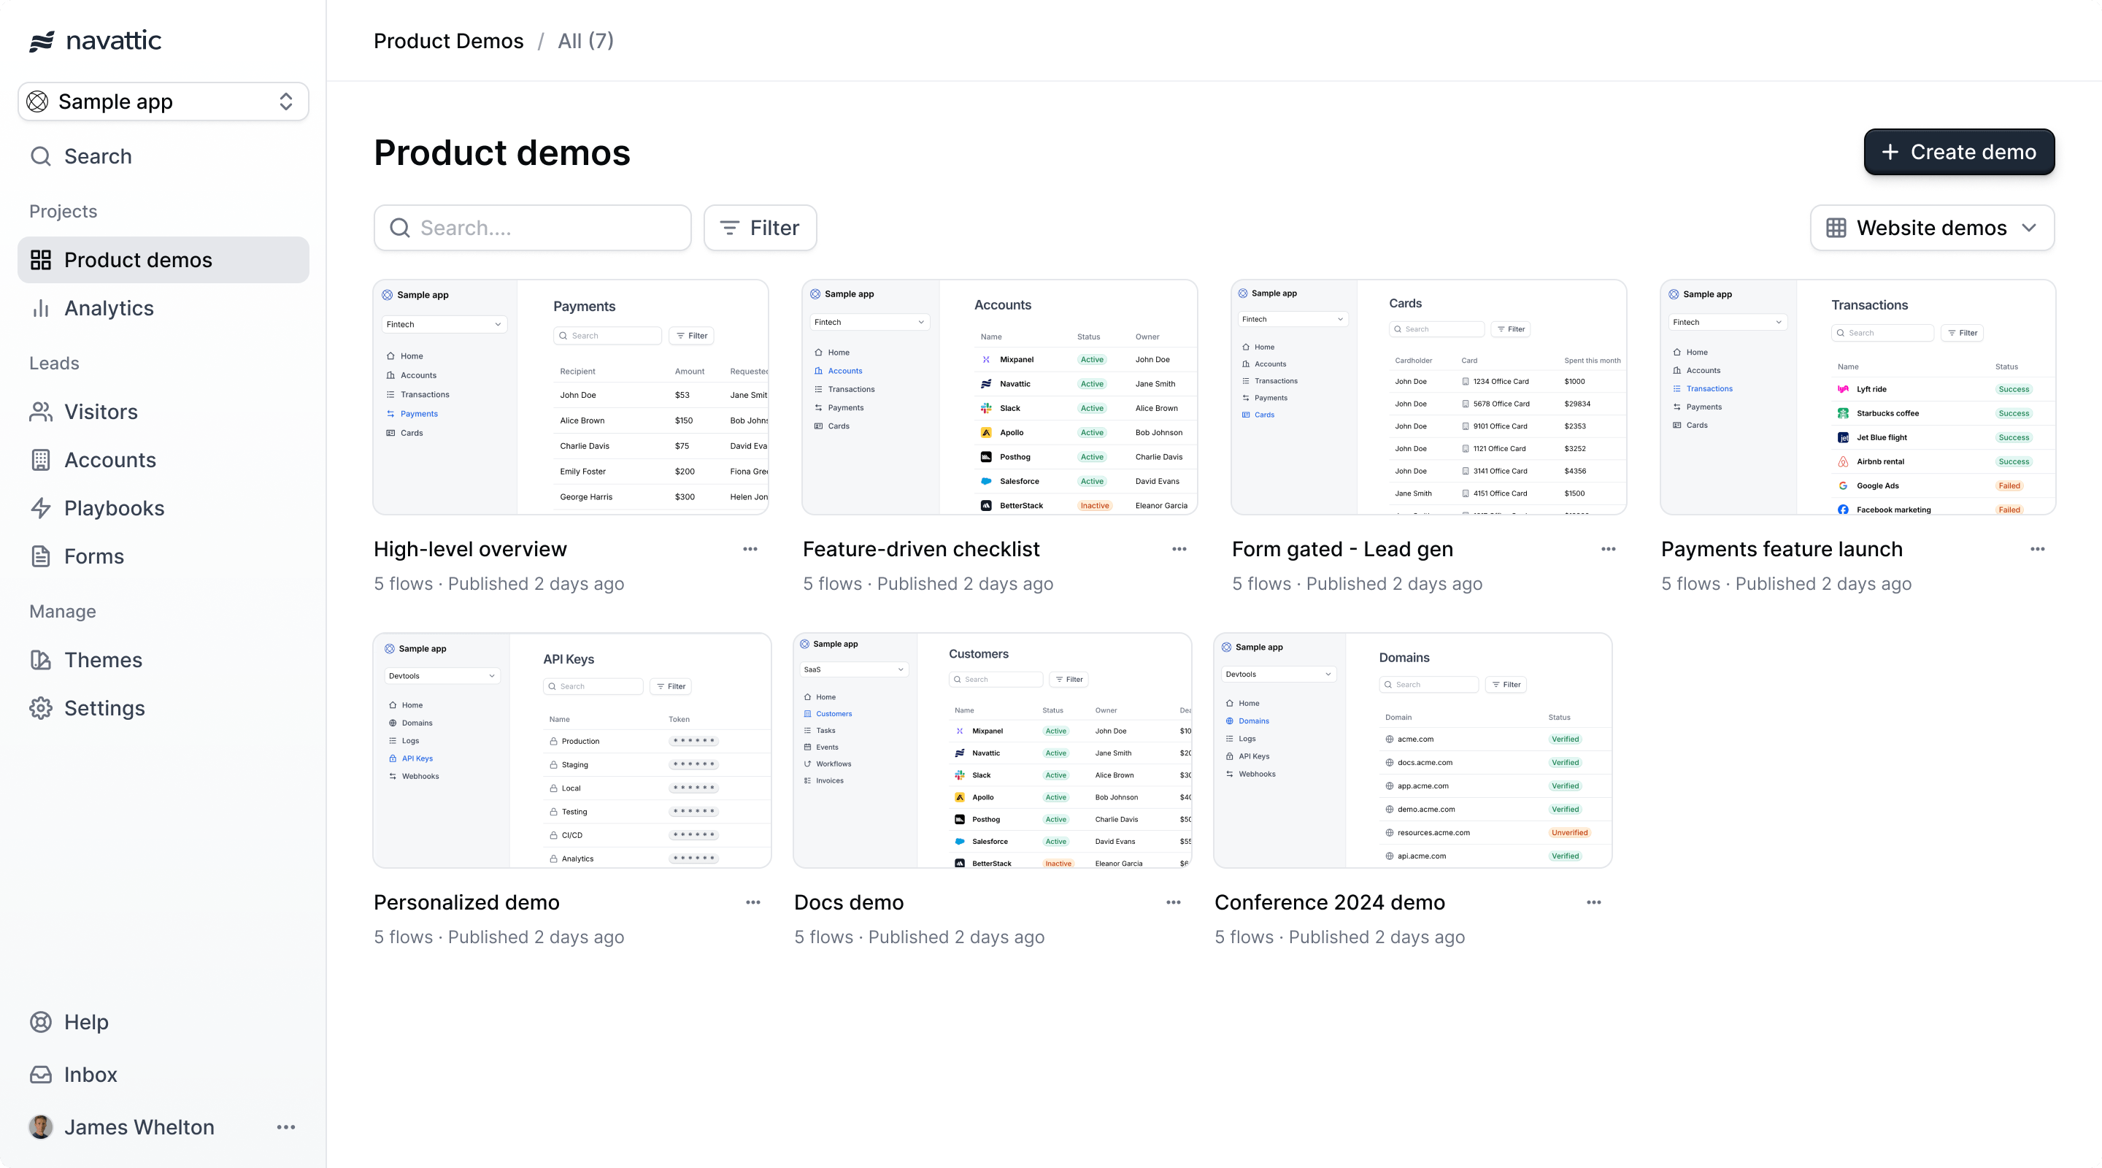Select the Analytics icon in sidebar
The width and height of the screenshot is (2102, 1168).
[42, 308]
